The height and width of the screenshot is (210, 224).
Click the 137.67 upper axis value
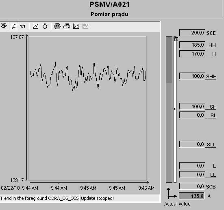point(17,37)
